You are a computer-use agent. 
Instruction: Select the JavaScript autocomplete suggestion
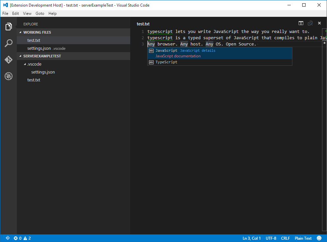[166, 51]
